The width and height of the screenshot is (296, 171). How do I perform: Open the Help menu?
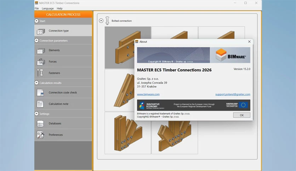(59, 8)
